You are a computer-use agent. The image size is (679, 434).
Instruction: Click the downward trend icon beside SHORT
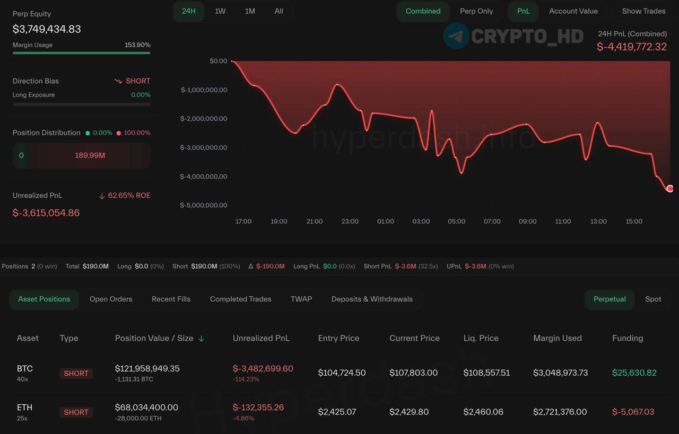tap(118, 81)
